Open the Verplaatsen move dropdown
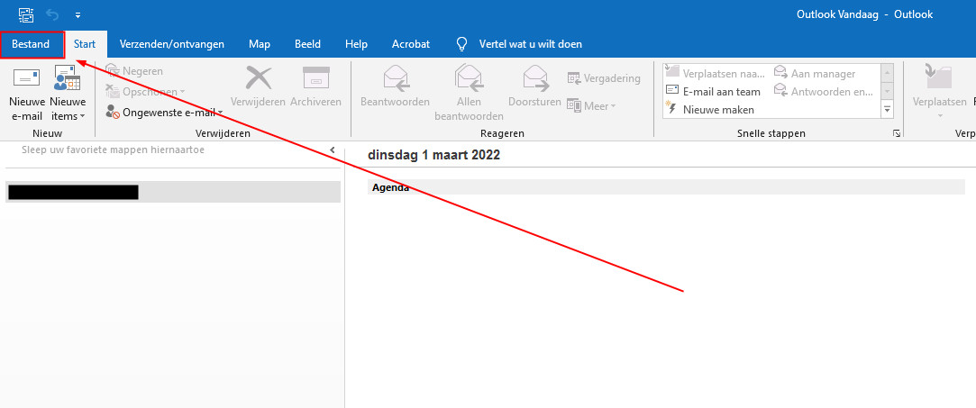 click(x=939, y=94)
